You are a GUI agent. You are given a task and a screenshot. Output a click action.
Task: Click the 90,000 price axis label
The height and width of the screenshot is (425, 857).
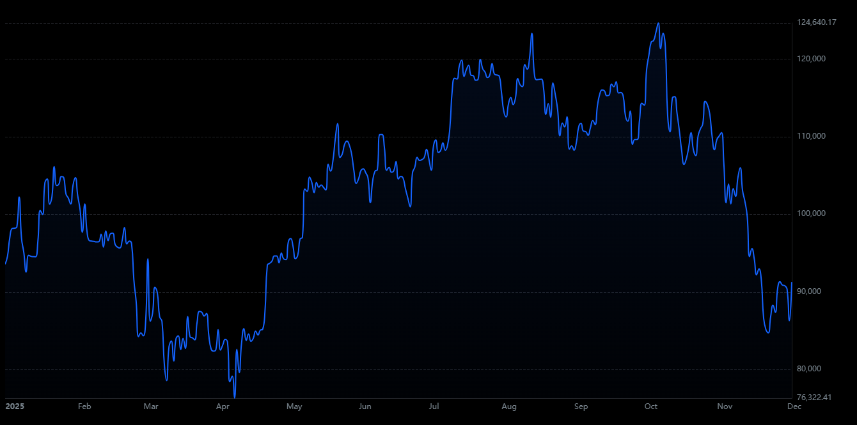pos(809,291)
